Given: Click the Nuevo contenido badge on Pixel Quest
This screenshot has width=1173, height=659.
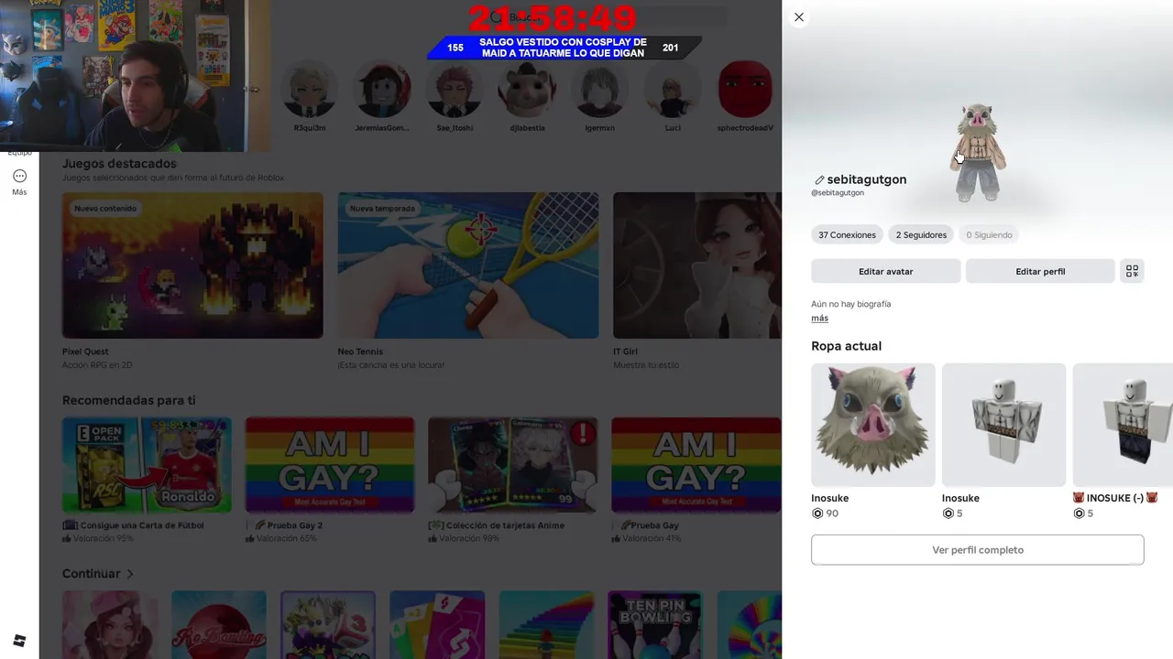Looking at the screenshot, I should pos(105,209).
